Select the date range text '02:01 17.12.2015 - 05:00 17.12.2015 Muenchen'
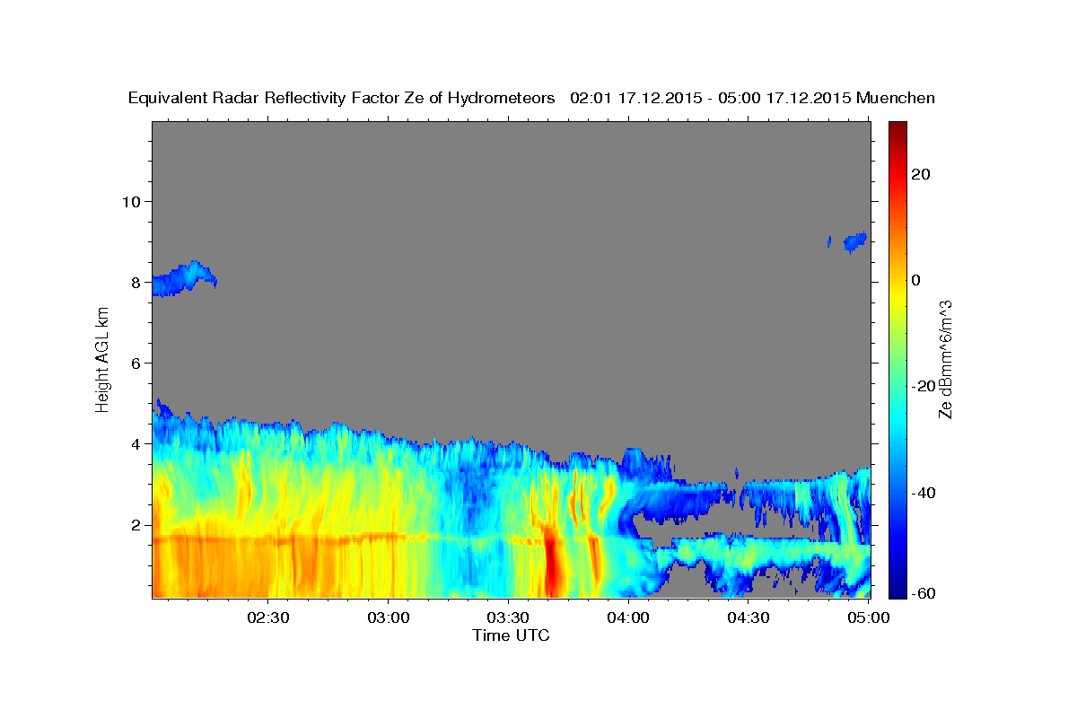Screen dimensions: 1077x718 click(x=753, y=99)
